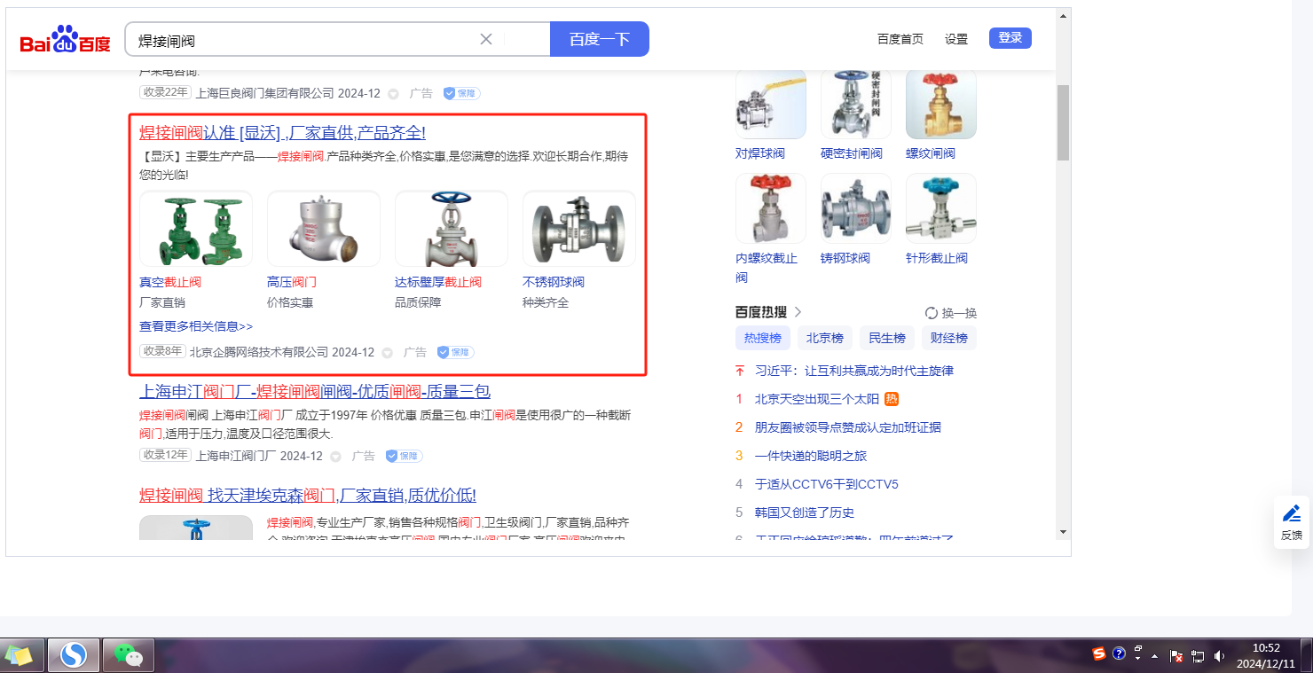Select the 民生榜 tab
The height and width of the screenshot is (673, 1313).
pos(887,338)
